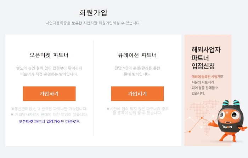
Task: Click the 전담 MD의 운영/관리 description
Action: coord(137,71)
